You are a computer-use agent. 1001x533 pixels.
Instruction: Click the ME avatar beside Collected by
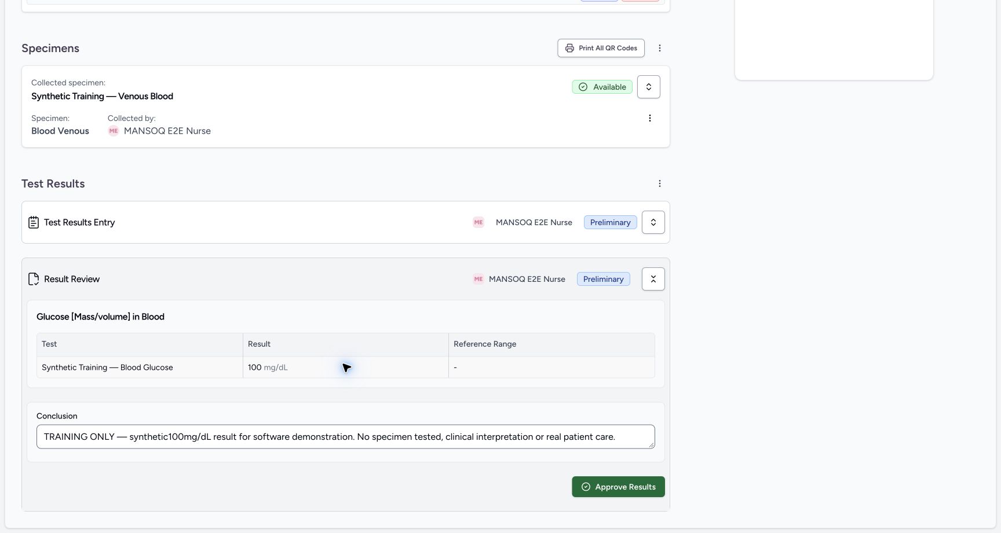point(114,131)
